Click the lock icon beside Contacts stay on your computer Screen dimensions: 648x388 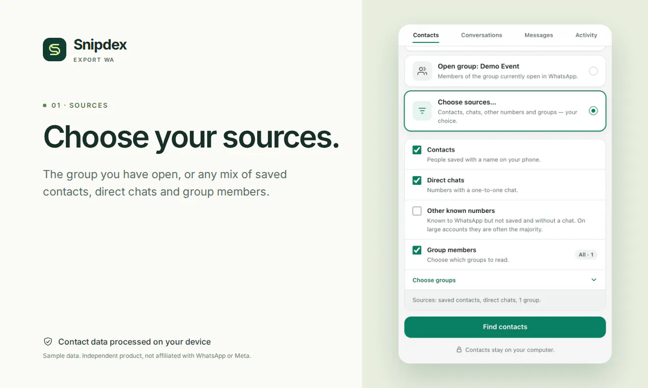coord(459,350)
